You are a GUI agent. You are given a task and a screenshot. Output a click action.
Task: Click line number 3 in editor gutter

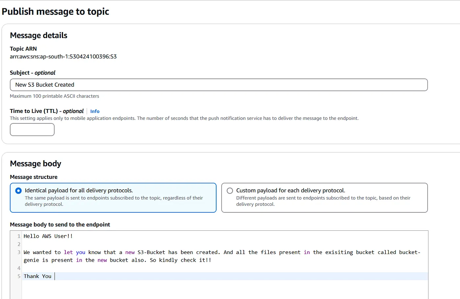(x=19, y=252)
